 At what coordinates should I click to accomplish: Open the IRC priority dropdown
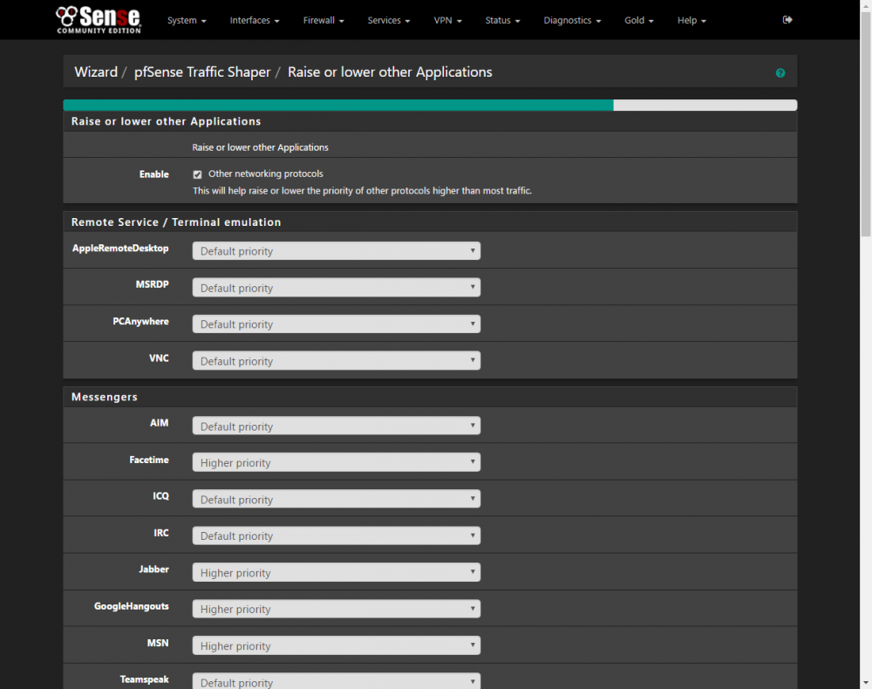pyautogui.click(x=337, y=536)
